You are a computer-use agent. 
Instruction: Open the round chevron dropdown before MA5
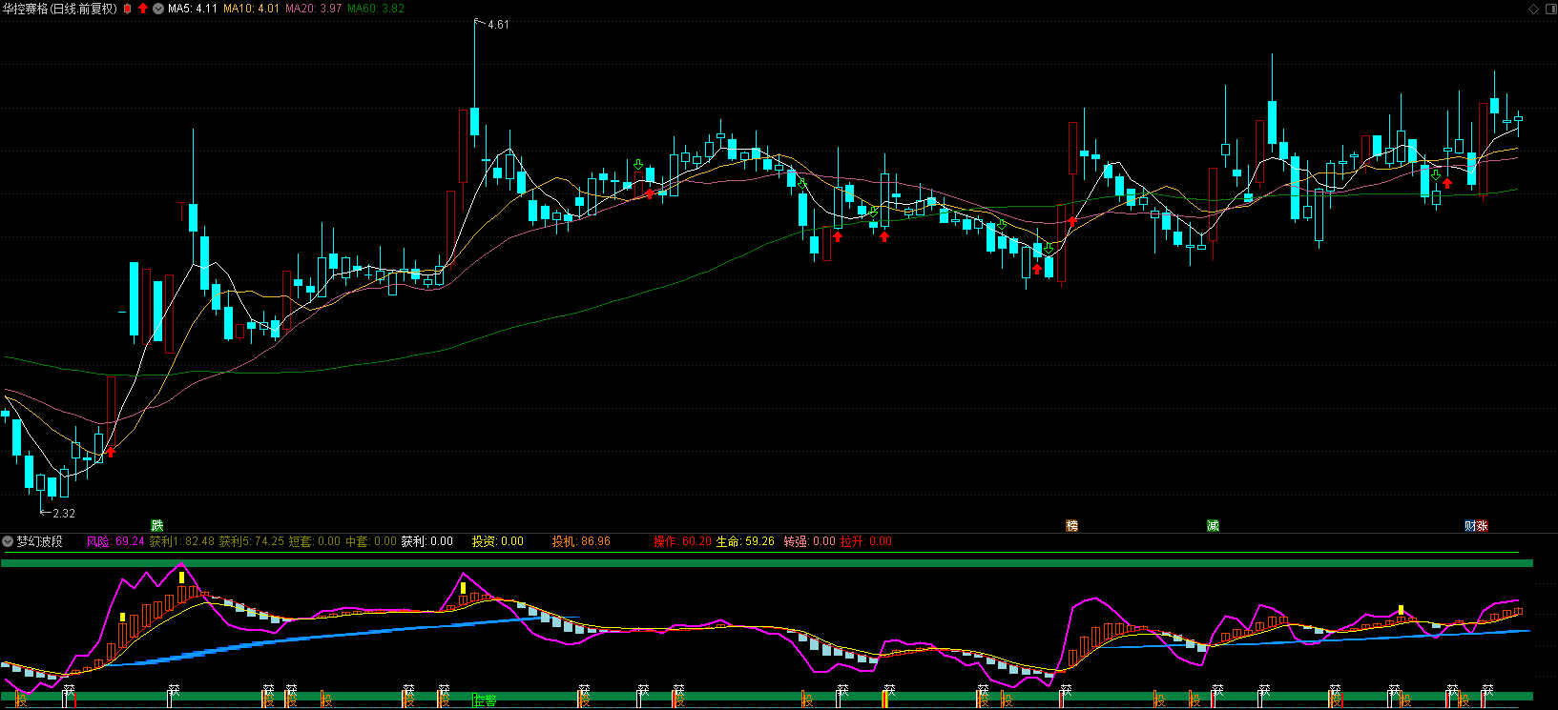[x=158, y=9]
